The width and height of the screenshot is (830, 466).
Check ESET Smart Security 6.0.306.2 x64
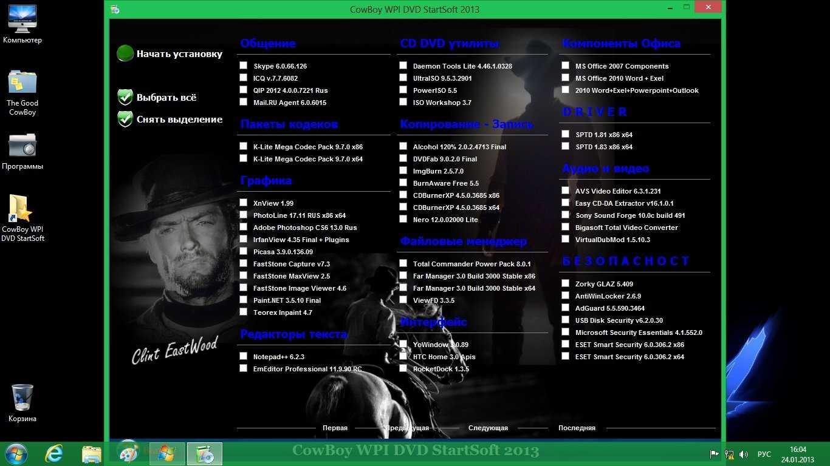point(565,356)
